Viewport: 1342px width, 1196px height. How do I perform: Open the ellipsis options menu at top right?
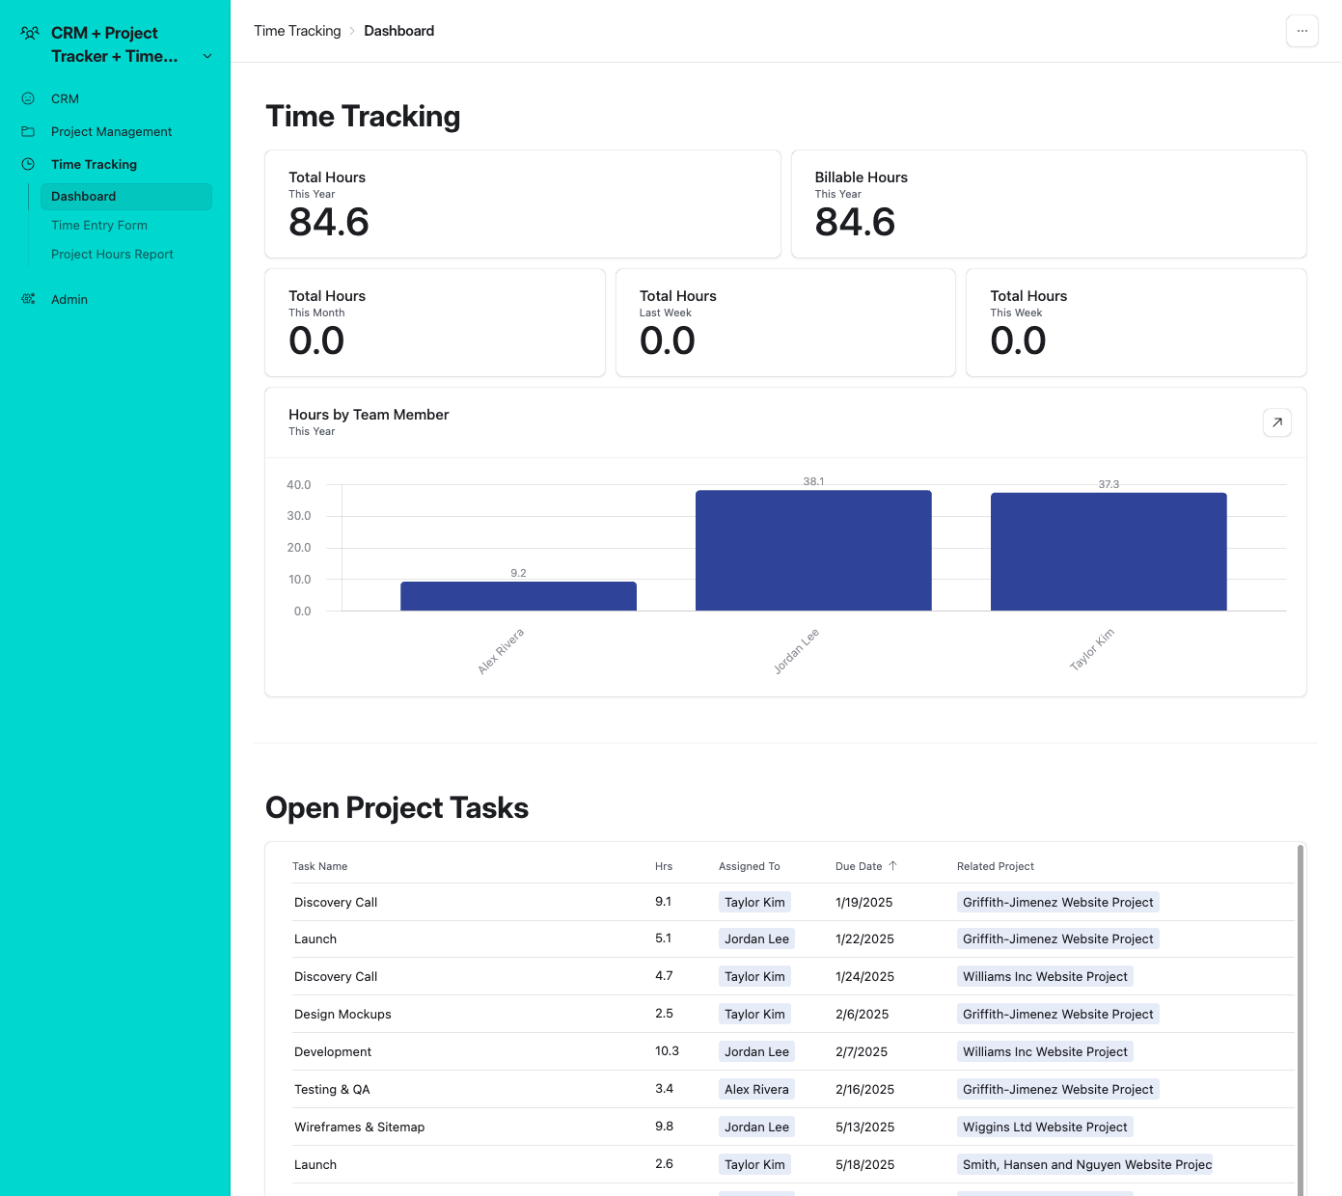pyautogui.click(x=1301, y=31)
